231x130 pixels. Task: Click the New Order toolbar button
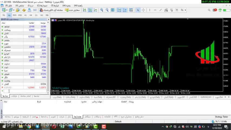click(72, 10)
